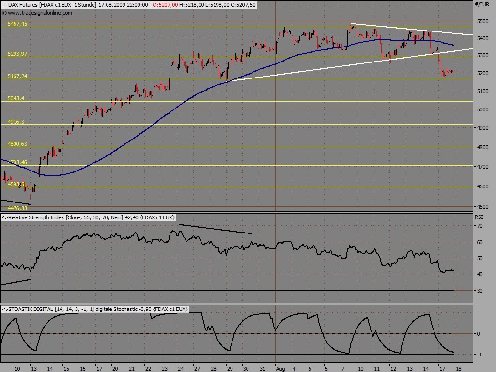The width and height of the screenshot is (496, 372).
Task: Click the 0 level on Stochastic axis
Action: point(478,334)
